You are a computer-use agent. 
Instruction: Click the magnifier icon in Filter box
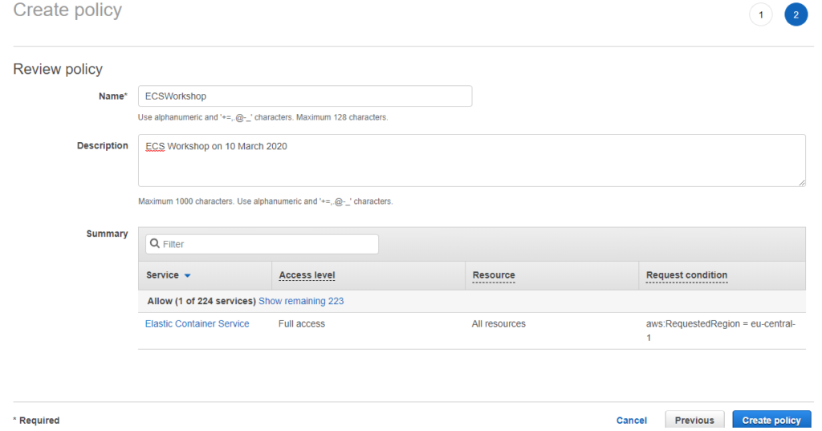coord(155,244)
